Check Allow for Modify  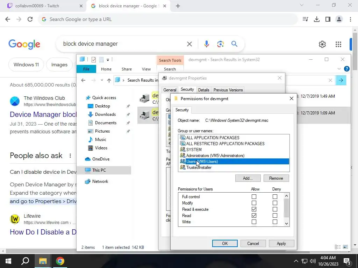[x=254, y=203]
